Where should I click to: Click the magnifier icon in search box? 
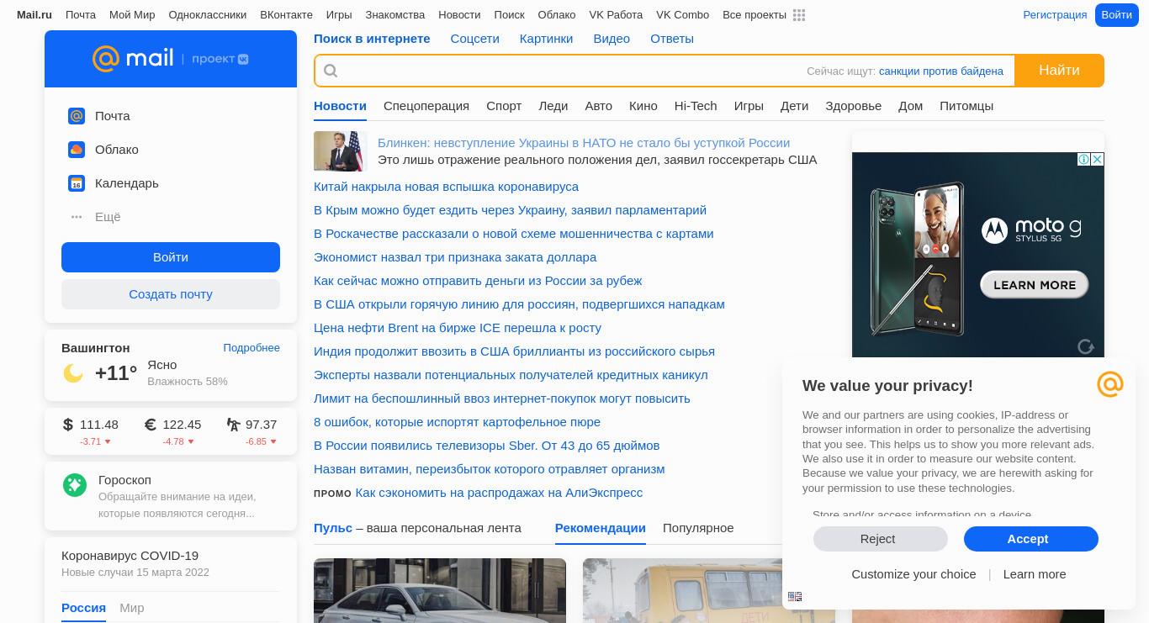tap(331, 71)
